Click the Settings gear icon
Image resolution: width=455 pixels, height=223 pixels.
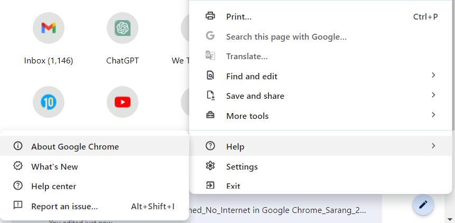coord(210,166)
